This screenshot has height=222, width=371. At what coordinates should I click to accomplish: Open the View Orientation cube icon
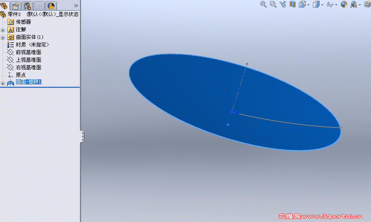[x=302, y=4]
